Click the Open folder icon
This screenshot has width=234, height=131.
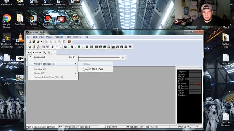[38, 41]
